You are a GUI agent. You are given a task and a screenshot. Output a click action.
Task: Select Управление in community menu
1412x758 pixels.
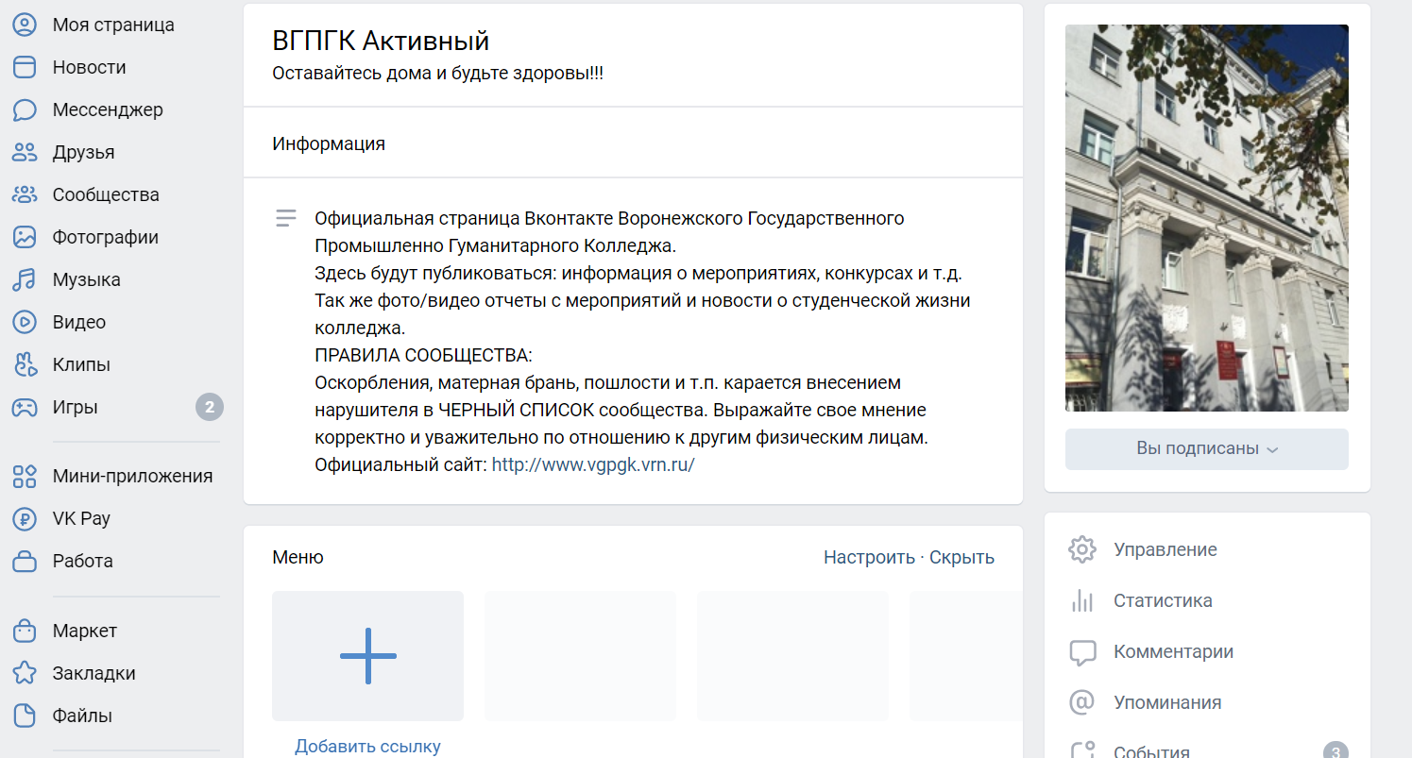(1165, 549)
